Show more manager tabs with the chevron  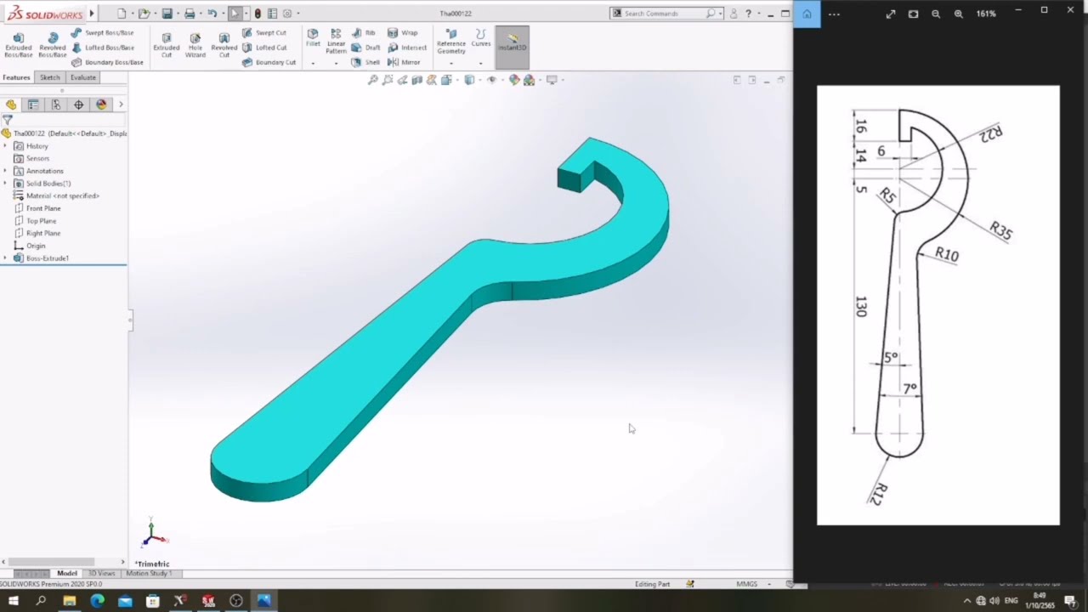tap(121, 105)
